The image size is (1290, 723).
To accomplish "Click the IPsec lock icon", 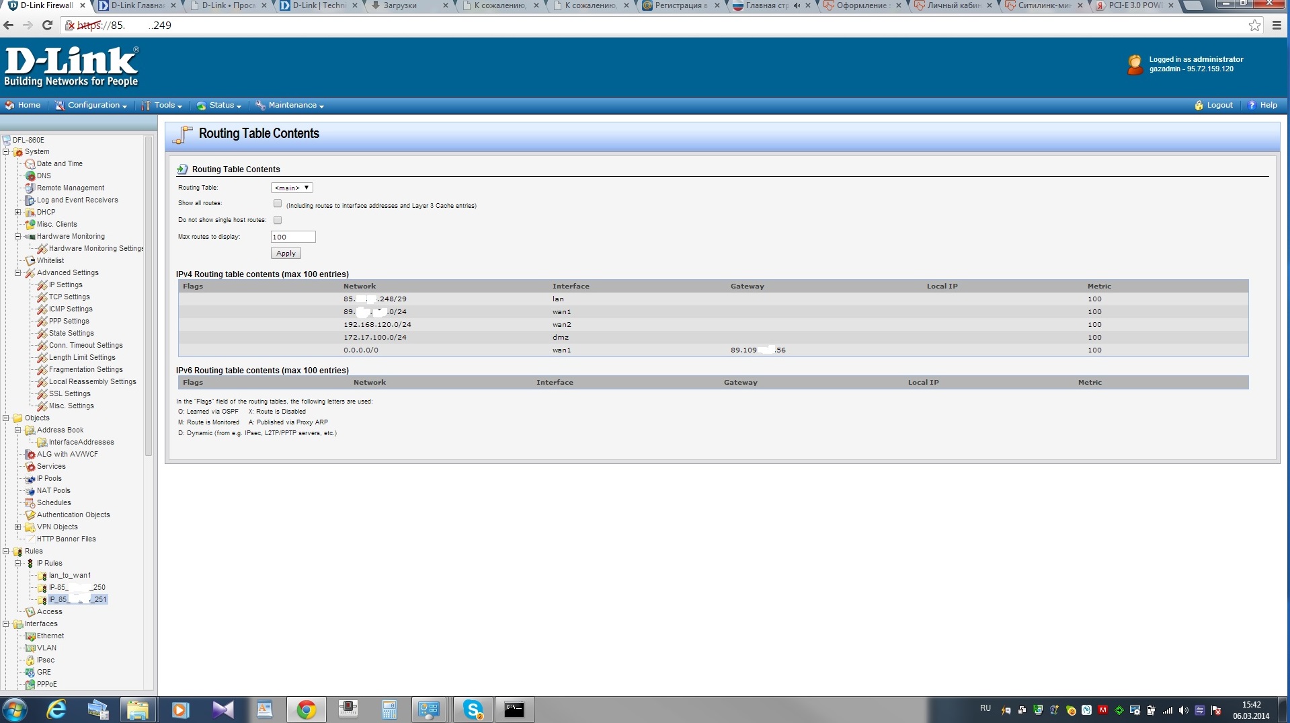I will tap(30, 660).
